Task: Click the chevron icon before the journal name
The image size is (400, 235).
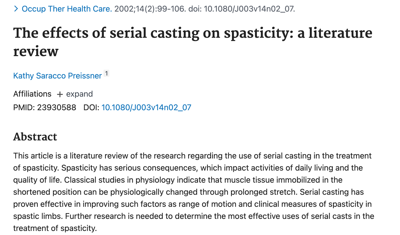Action: click(x=16, y=9)
